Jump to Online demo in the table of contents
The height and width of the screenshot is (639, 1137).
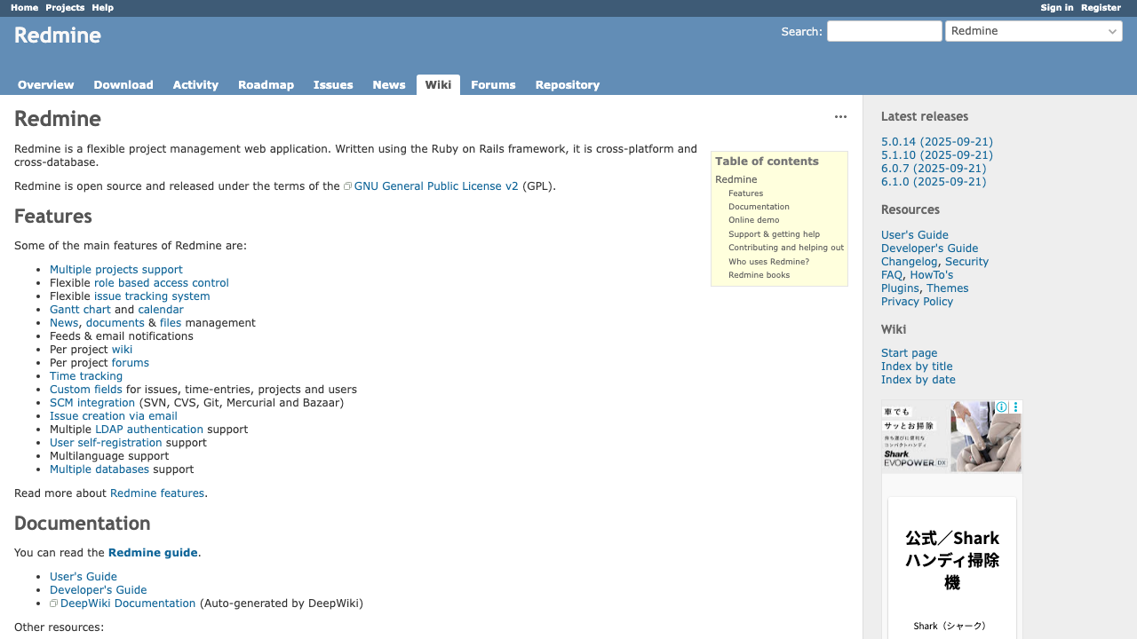click(x=753, y=219)
